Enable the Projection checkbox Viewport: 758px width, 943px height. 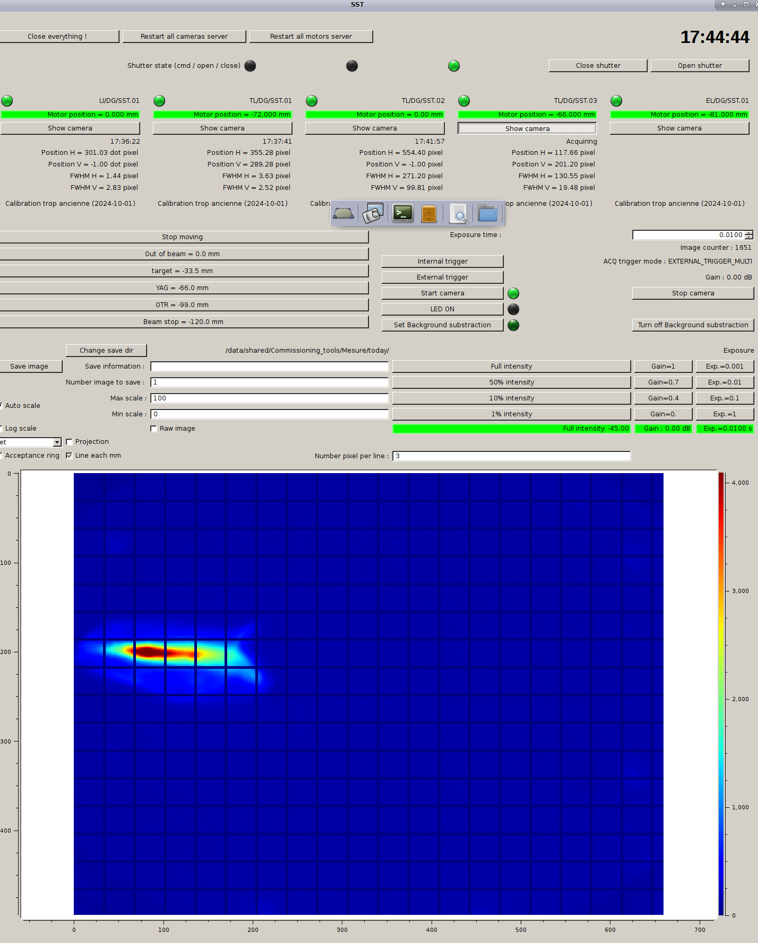pyautogui.click(x=70, y=442)
